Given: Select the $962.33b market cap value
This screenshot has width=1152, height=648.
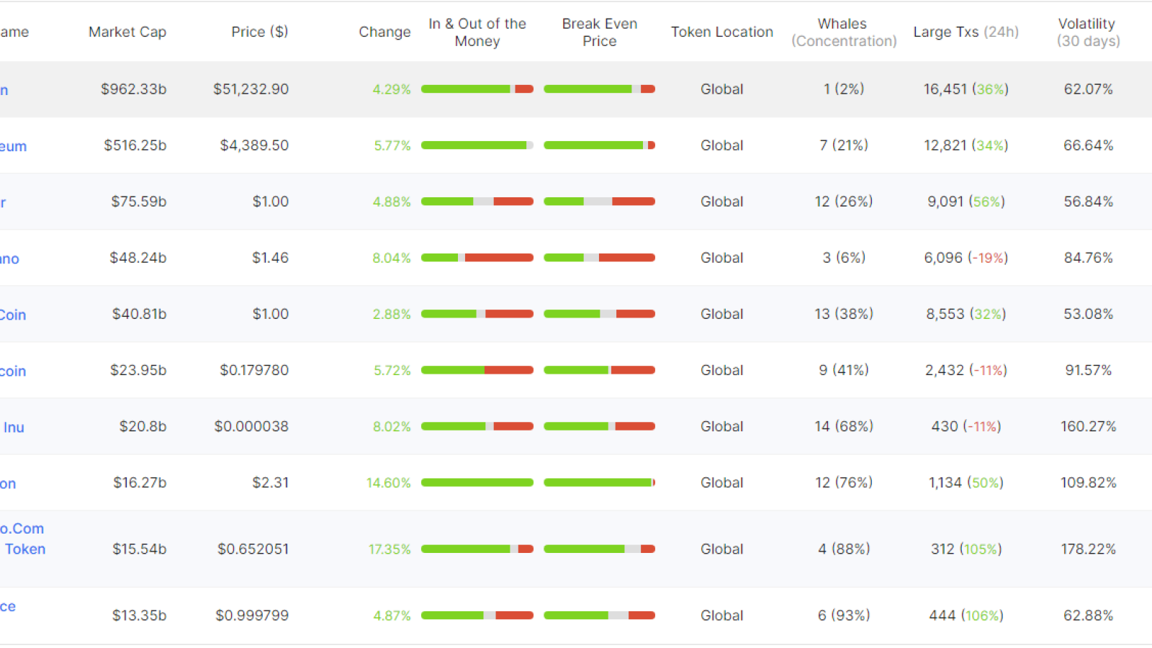Looking at the screenshot, I should (x=133, y=89).
